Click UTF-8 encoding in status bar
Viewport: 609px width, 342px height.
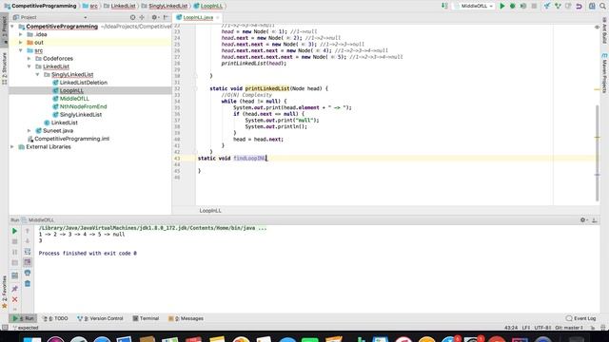[x=542, y=328]
